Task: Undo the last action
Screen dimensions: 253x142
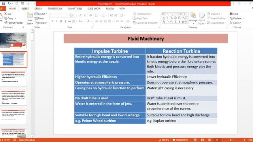Action: tap(9, 4)
